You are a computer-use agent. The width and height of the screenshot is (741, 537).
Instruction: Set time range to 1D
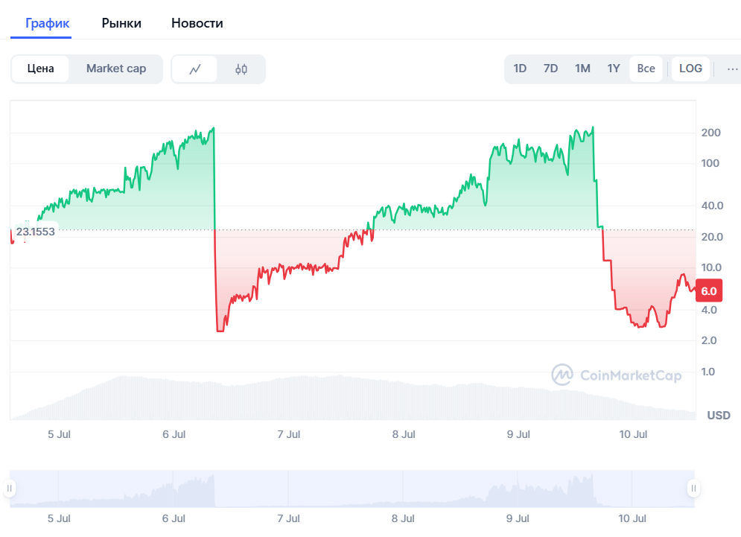coord(520,69)
